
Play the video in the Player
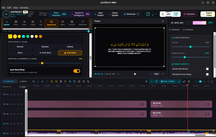pos(135,74)
